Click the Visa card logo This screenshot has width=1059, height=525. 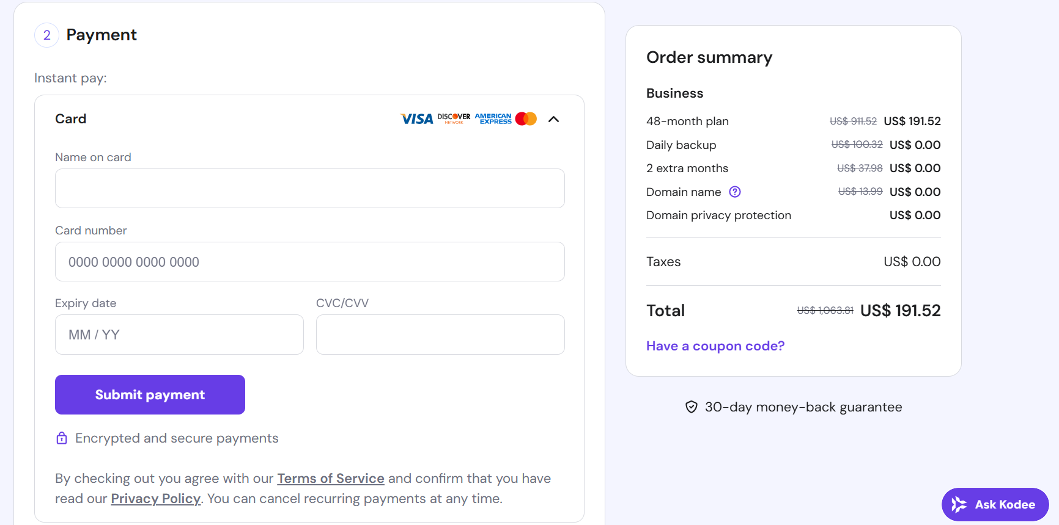[x=416, y=119]
